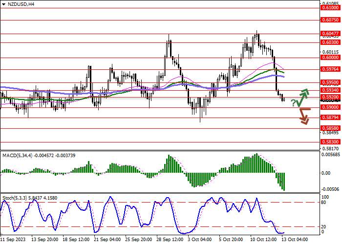The width and height of the screenshot is (342, 244).
Task: Select the 0.60477 price level label
Action: tap(331, 34)
